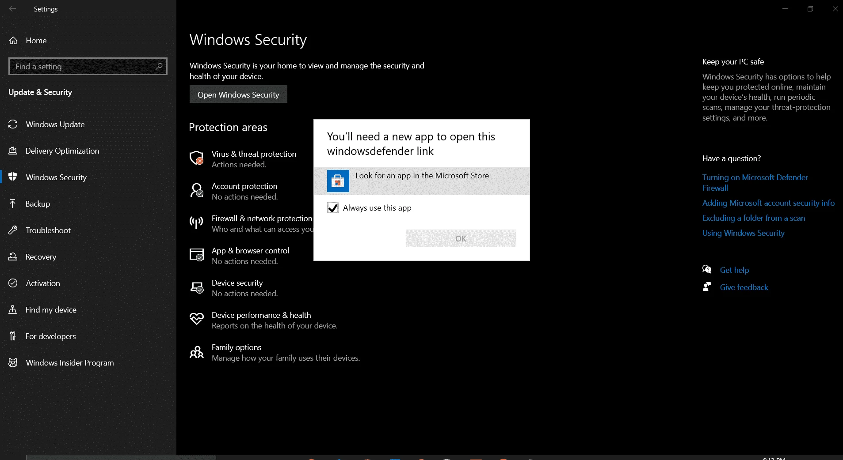Click the magnifier icon in search box
Image resolution: width=843 pixels, height=460 pixels.
[x=159, y=66]
